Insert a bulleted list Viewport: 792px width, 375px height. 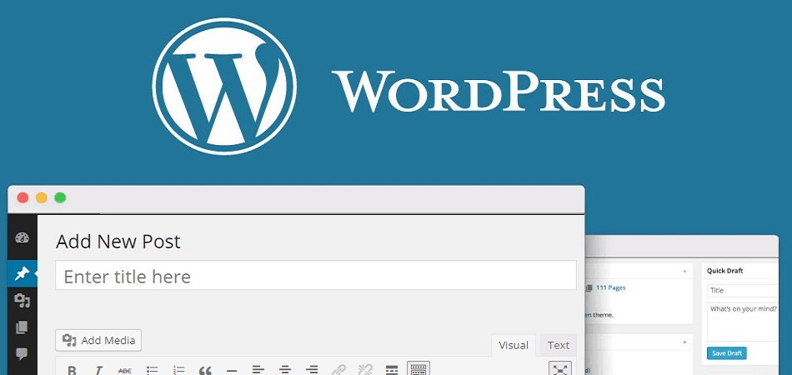(152, 370)
